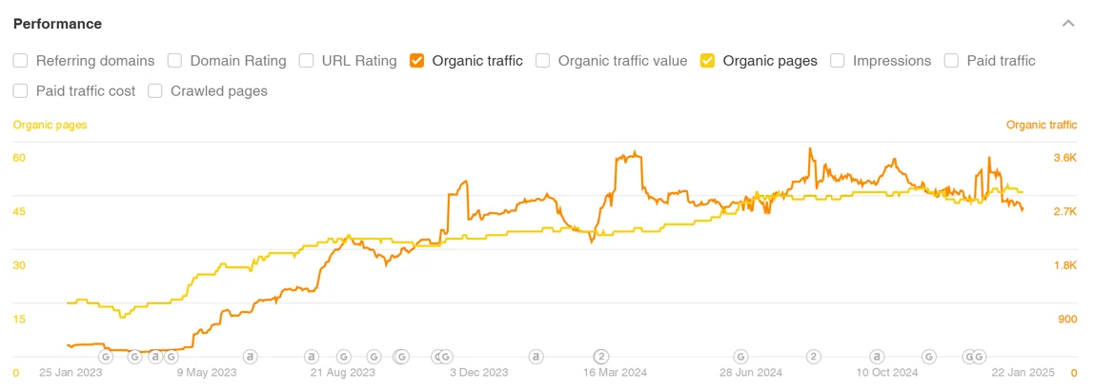Viewport: 1094px width, 390px height.
Task: Turn on Domain Rating metric
Action: pyautogui.click(x=174, y=61)
